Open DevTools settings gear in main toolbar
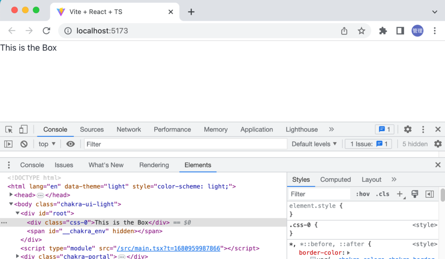Screen dimensions: 445x259 (x=408, y=129)
